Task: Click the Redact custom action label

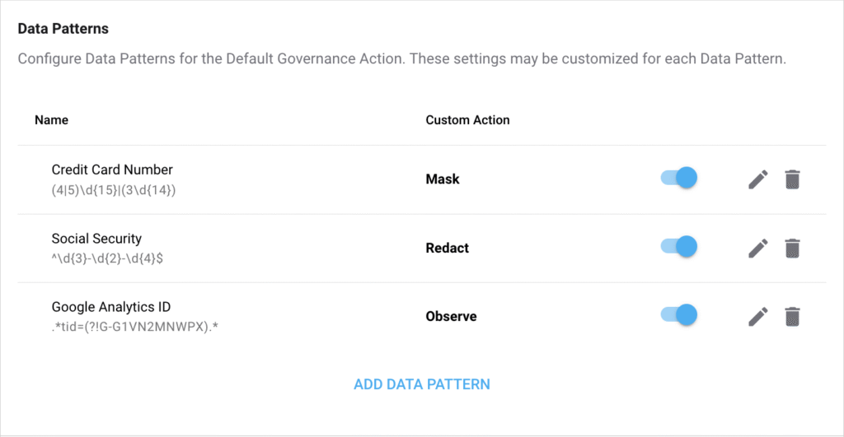Action: tap(448, 248)
